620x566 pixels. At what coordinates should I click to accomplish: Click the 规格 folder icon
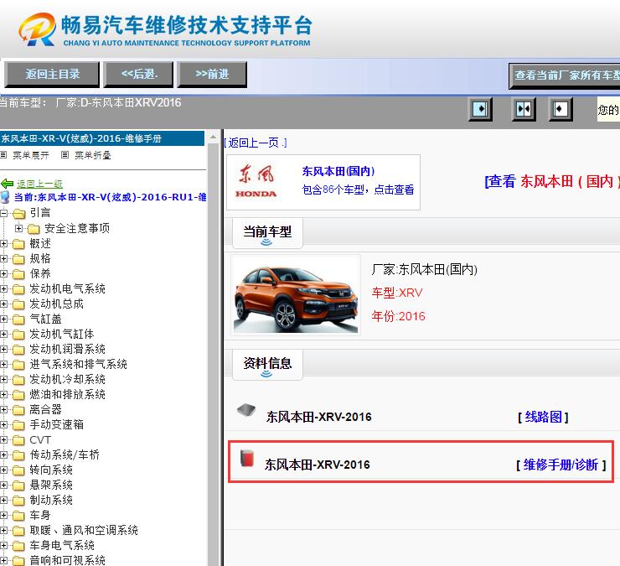tap(18, 259)
